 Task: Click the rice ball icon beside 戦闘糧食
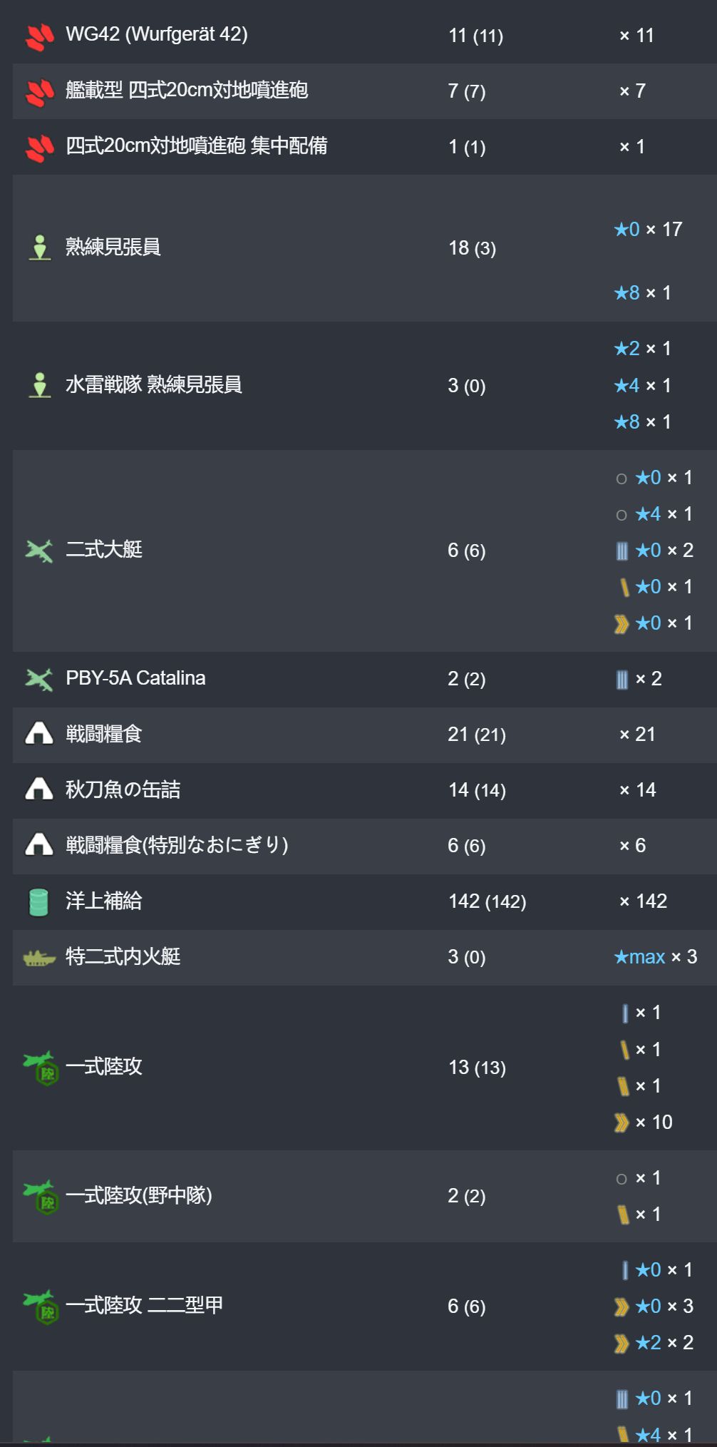(39, 734)
